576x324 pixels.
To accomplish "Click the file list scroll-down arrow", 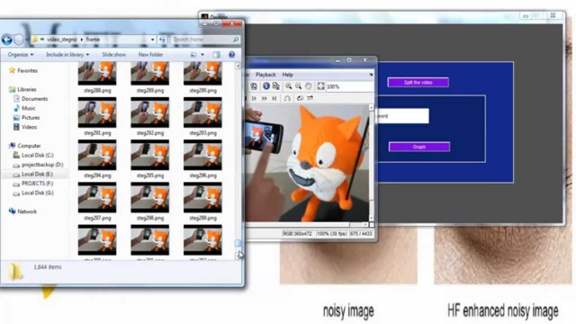I will [238, 255].
